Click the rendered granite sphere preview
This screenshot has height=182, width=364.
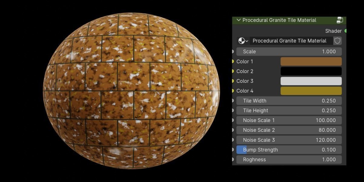pyautogui.click(x=131, y=91)
